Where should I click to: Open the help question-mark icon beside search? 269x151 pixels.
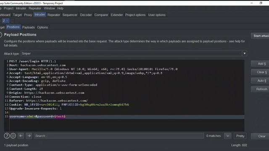pos(7,136)
